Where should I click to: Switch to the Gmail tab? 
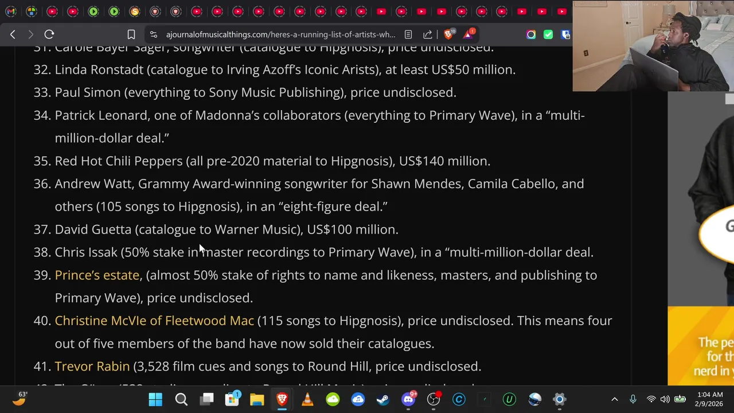click(x=11, y=11)
